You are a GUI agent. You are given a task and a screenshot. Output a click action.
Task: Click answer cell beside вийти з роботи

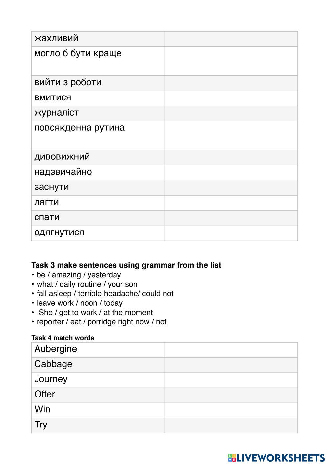(x=231, y=83)
